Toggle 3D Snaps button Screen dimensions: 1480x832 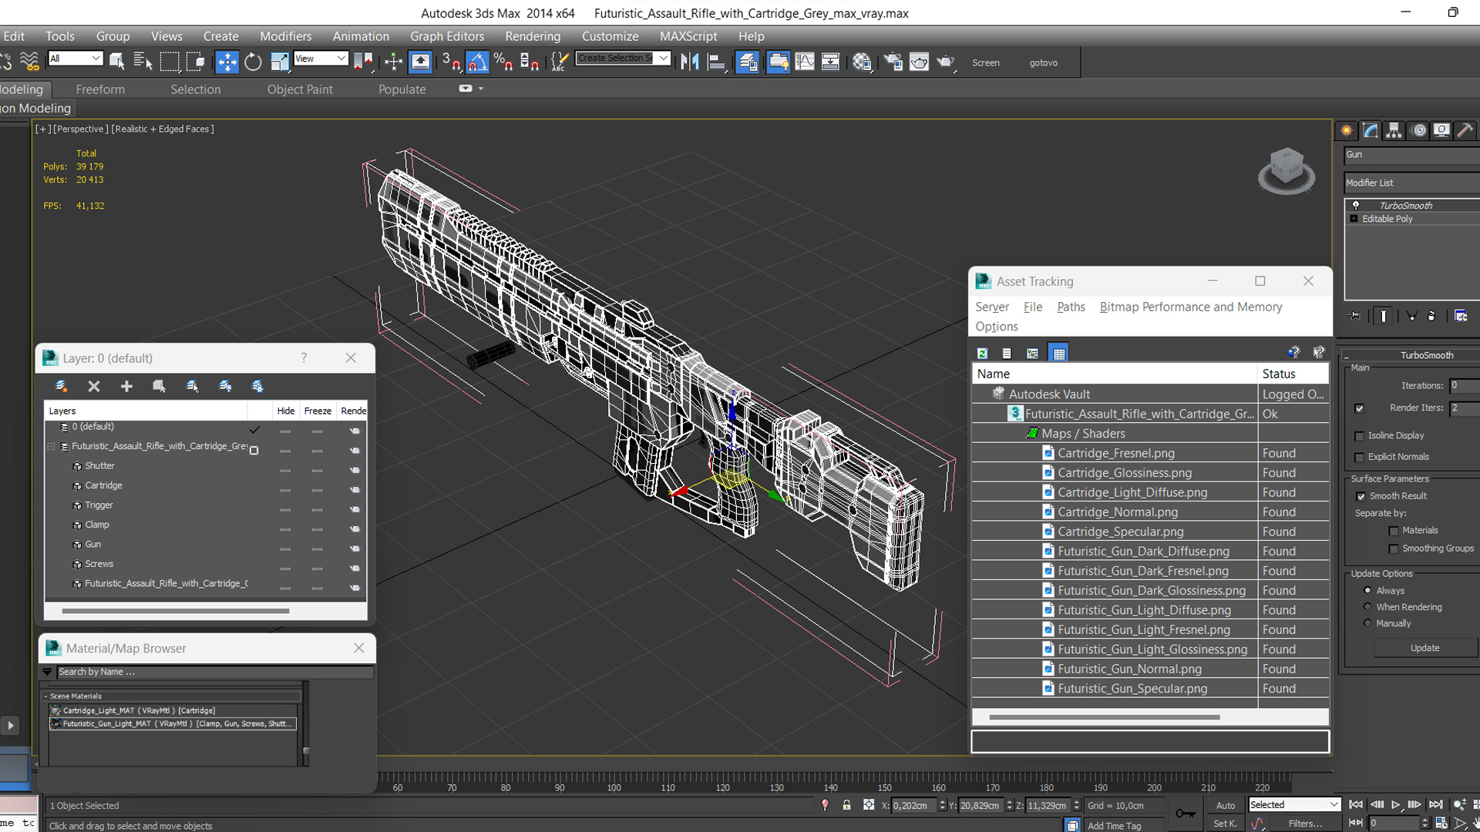click(x=451, y=62)
